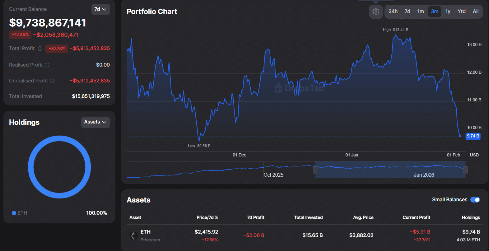The image size is (489, 251).
Task: Toggle the Small Balances switch
Action: [475, 200]
